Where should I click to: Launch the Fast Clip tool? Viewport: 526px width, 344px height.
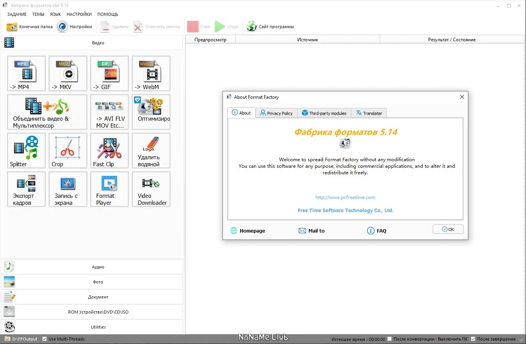pos(109,151)
